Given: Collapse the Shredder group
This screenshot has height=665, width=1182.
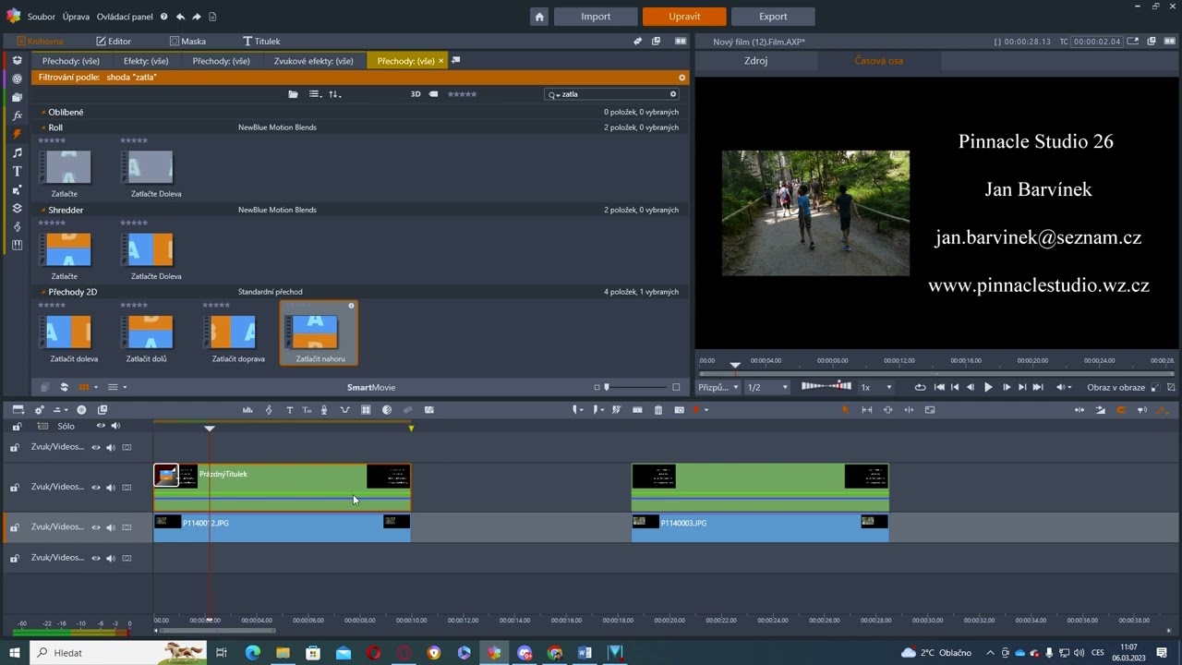Looking at the screenshot, I should pyautogui.click(x=42, y=211).
